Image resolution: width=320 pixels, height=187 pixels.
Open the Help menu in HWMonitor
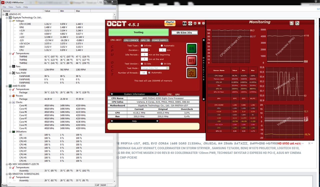tap(26, 7)
